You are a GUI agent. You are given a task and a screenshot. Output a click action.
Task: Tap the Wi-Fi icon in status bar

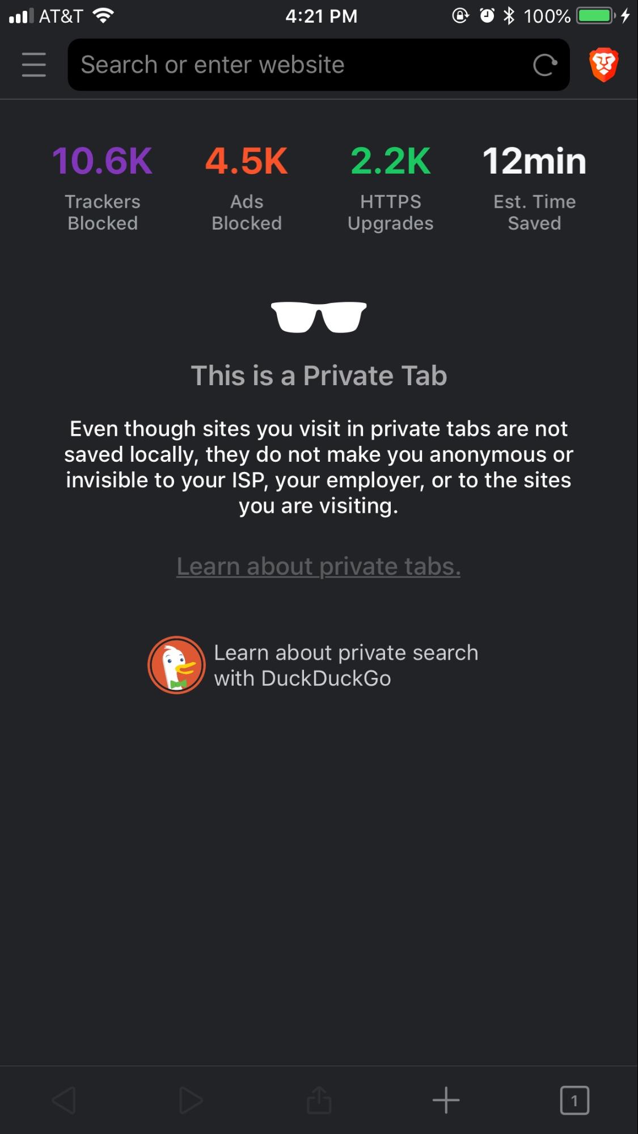(x=103, y=16)
